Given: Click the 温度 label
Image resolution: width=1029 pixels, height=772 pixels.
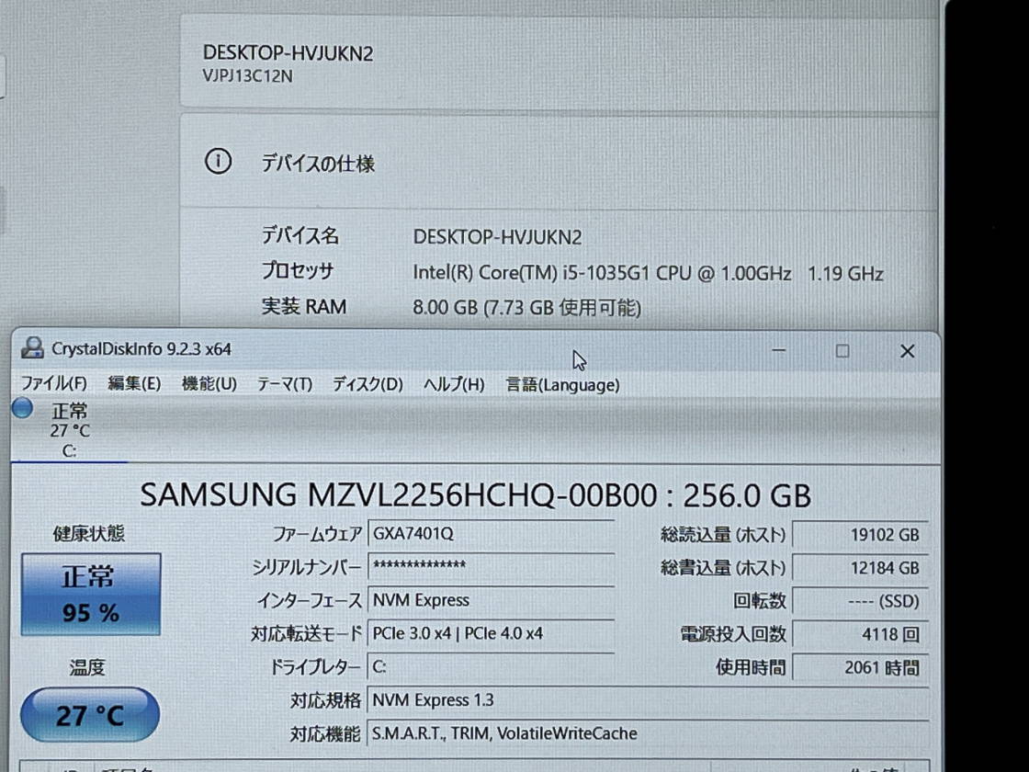Looking at the screenshot, I should [x=87, y=667].
